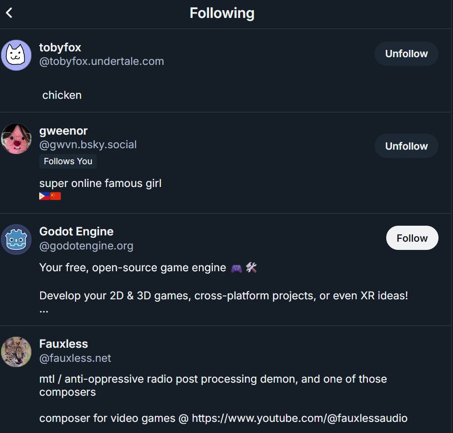Open the fauxlessaudio YouTube link
Viewport: 453px width, 433px height.
click(x=300, y=418)
